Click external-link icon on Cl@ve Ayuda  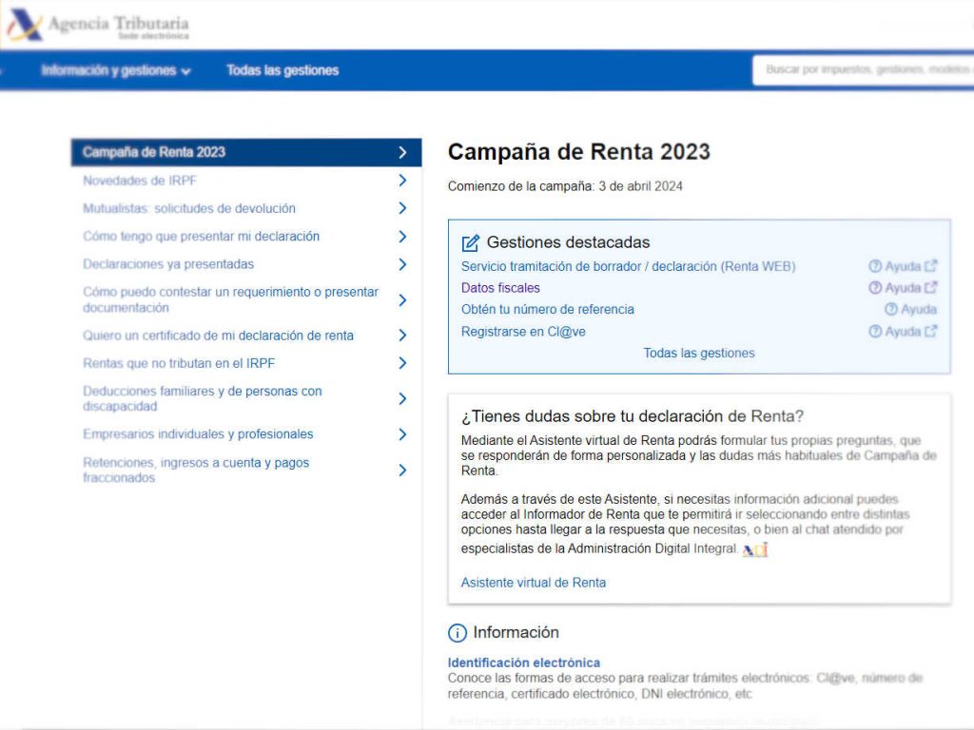coord(930,332)
